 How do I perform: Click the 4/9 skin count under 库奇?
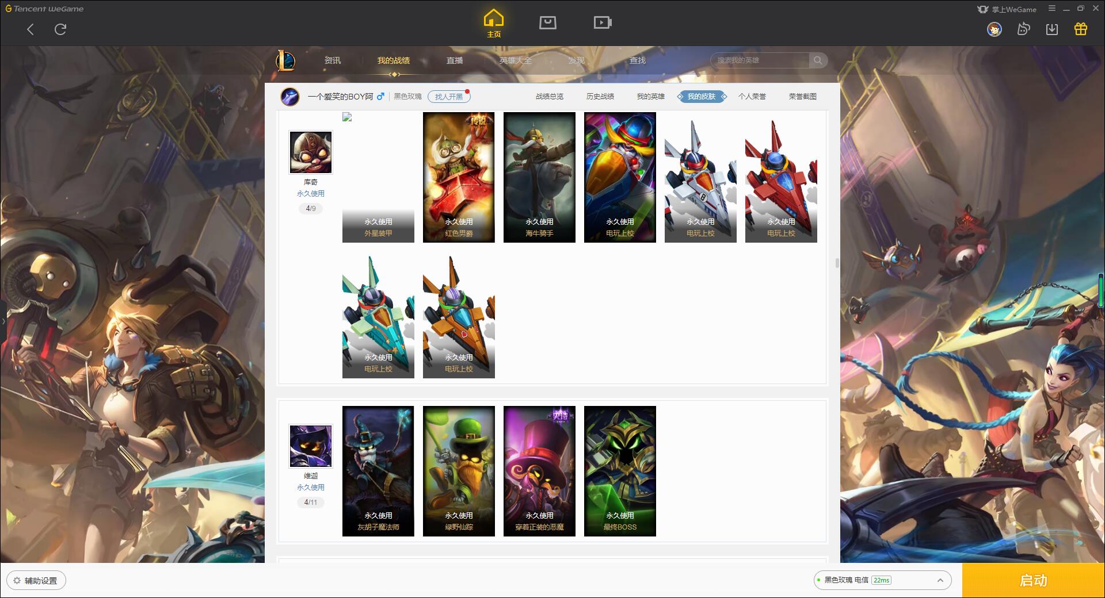[x=311, y=208]
